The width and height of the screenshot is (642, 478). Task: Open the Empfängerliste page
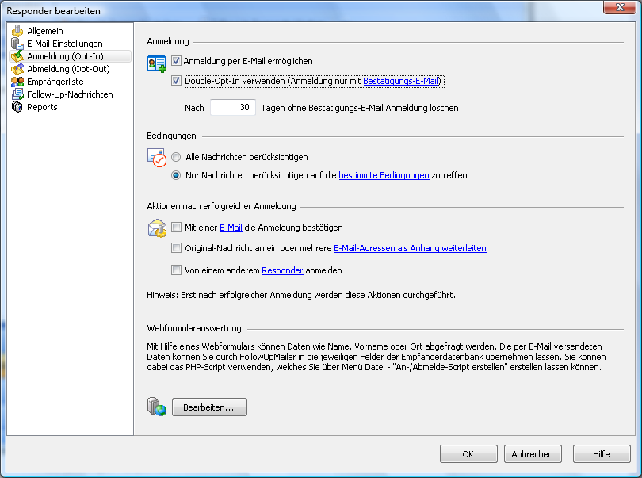[55, 82]
